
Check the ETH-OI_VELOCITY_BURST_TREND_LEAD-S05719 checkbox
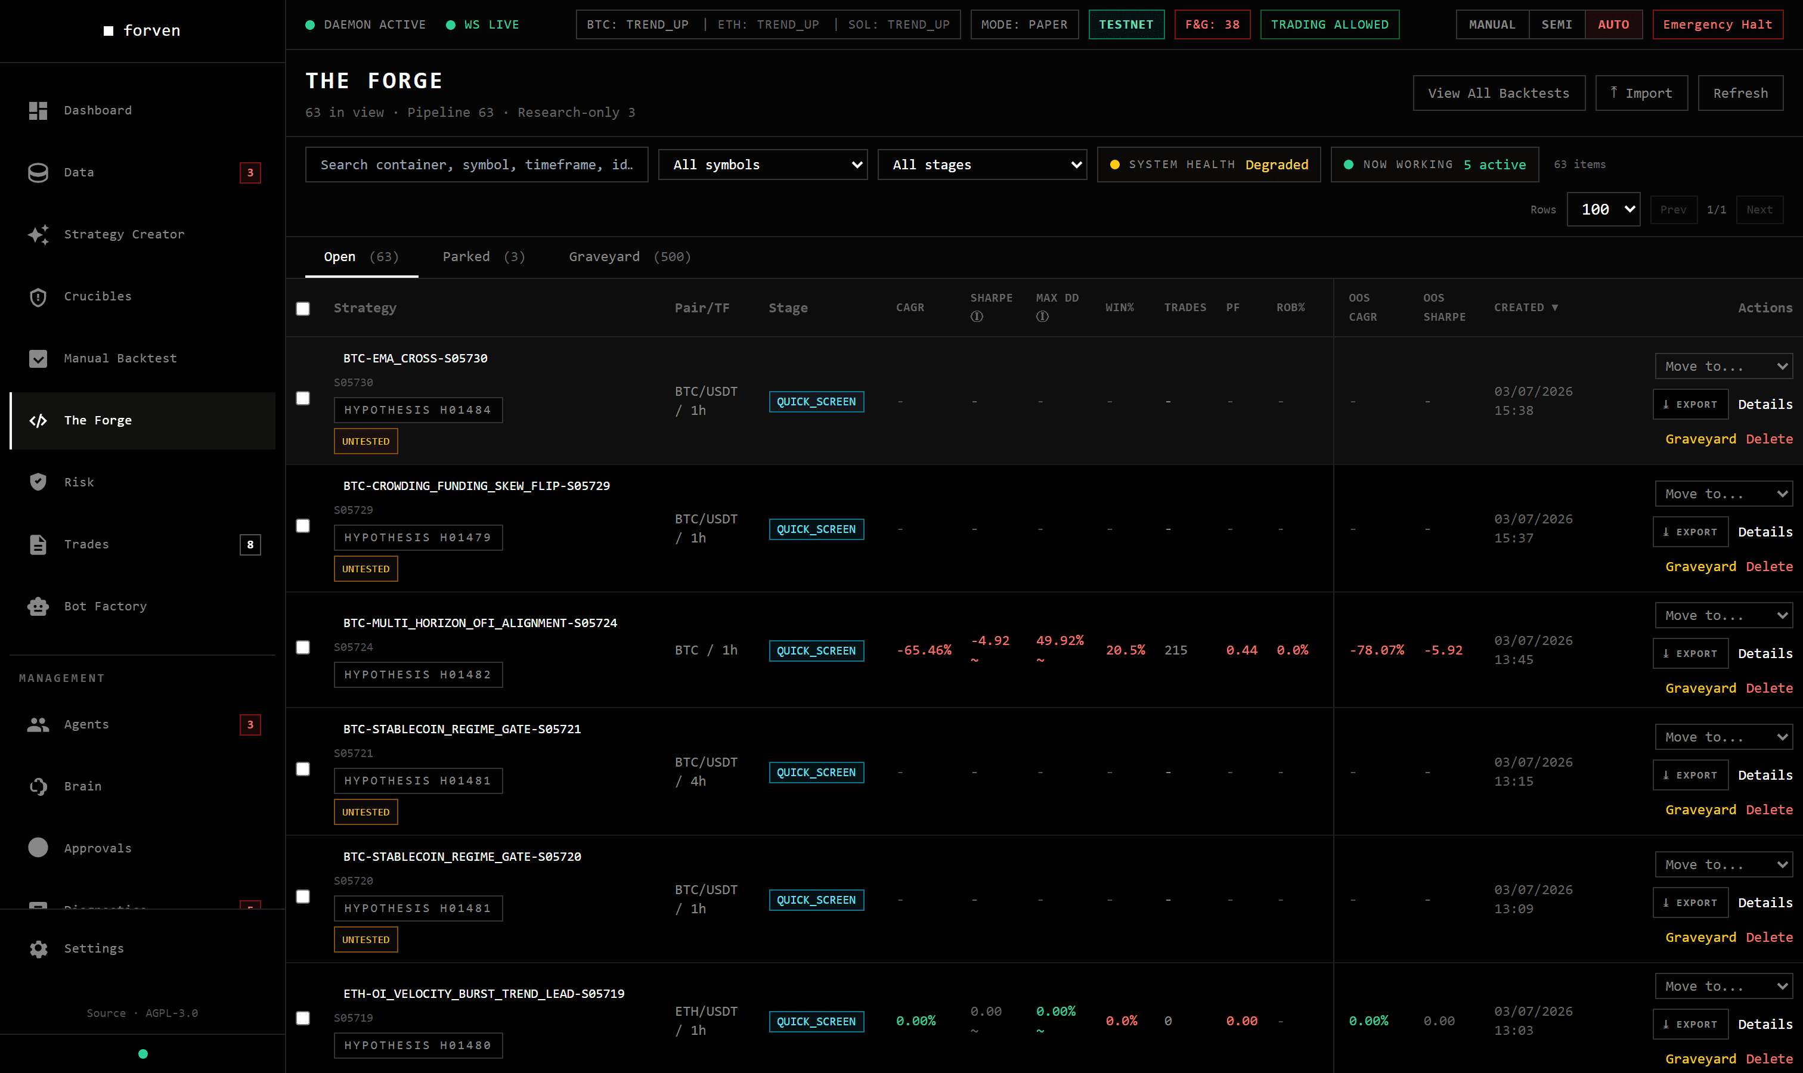tap(303, 1018)
